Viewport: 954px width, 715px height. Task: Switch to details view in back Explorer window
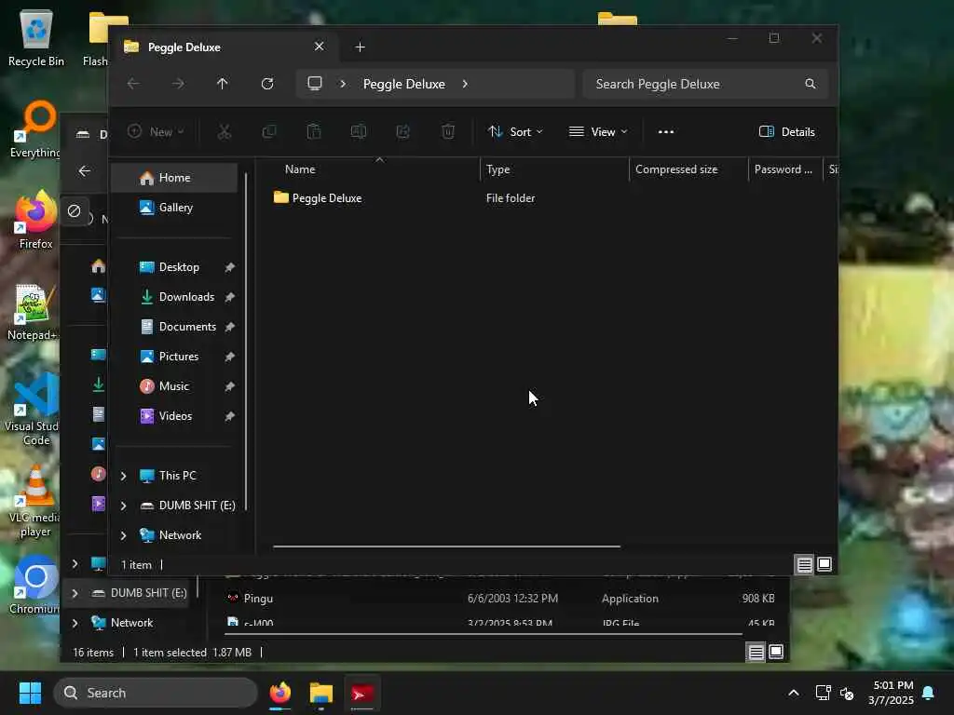[x=756, y=653]
